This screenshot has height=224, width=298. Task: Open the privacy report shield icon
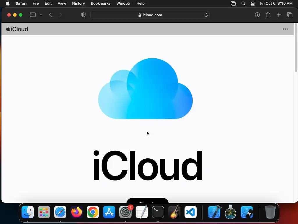tap(84, 15)
